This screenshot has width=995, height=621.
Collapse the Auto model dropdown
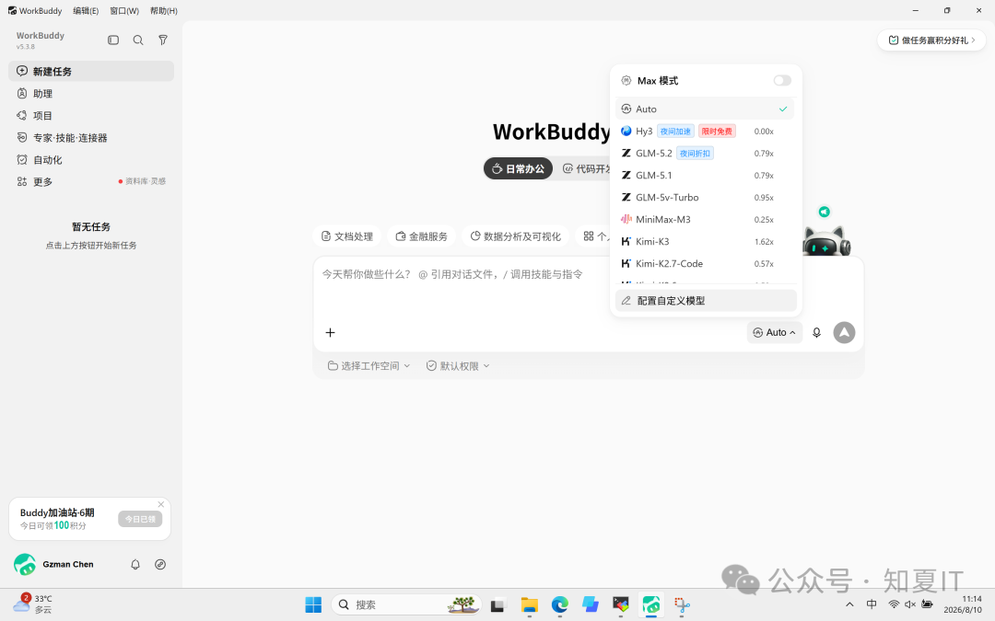(774, 333)
